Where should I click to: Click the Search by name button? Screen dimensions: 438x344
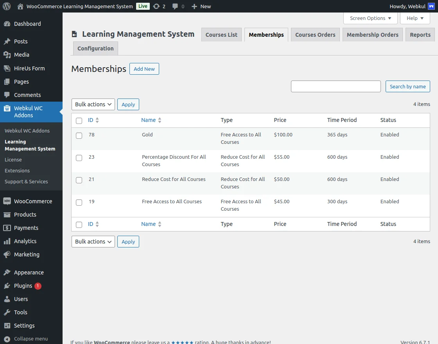click(x=407, y=86)
